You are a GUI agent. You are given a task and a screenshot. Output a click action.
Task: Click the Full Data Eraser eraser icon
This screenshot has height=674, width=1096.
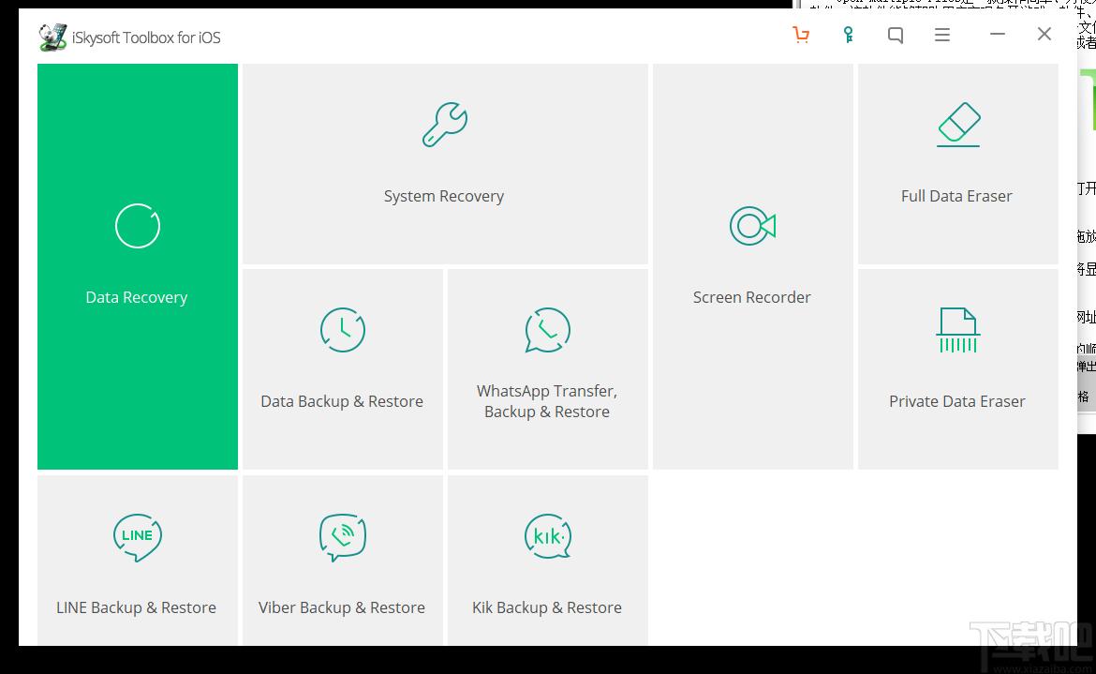point(958,125)
